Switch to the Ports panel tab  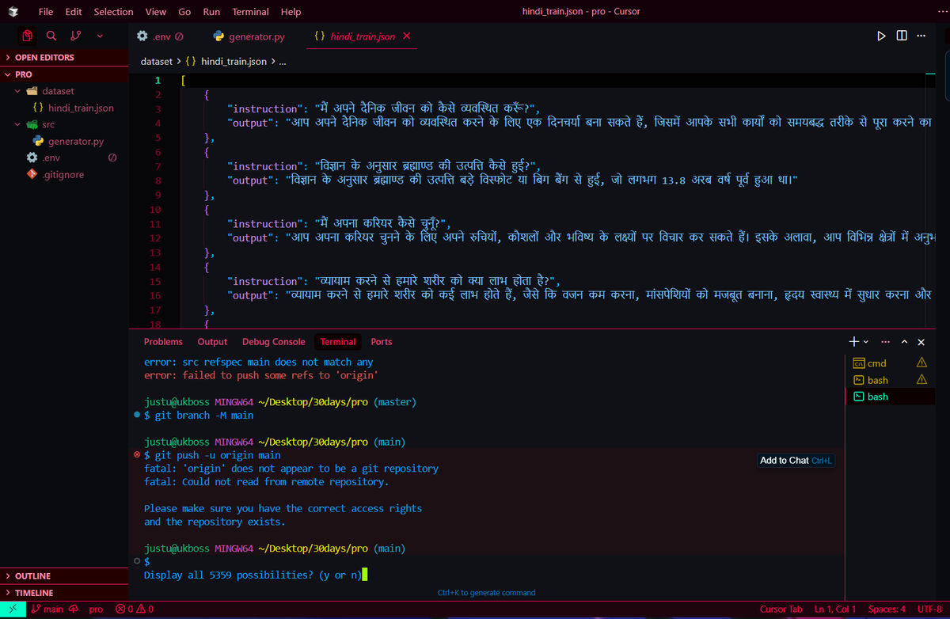pyautogui.click(x=382, y=342)
